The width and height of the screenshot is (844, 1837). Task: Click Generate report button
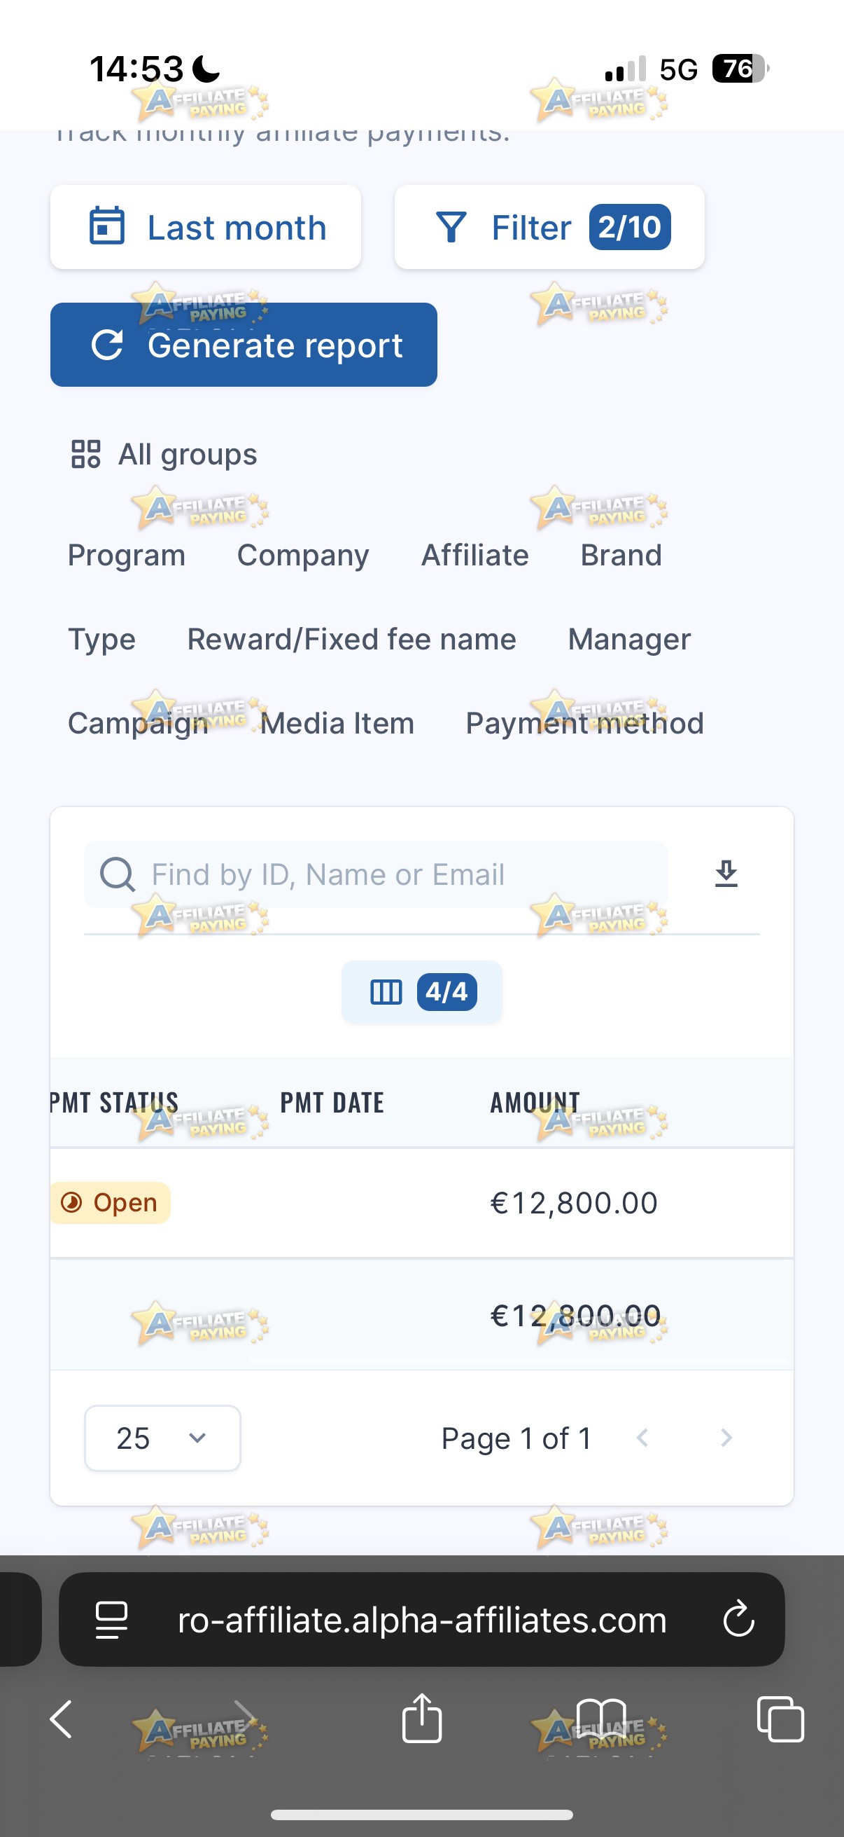(x=244, y=345)
